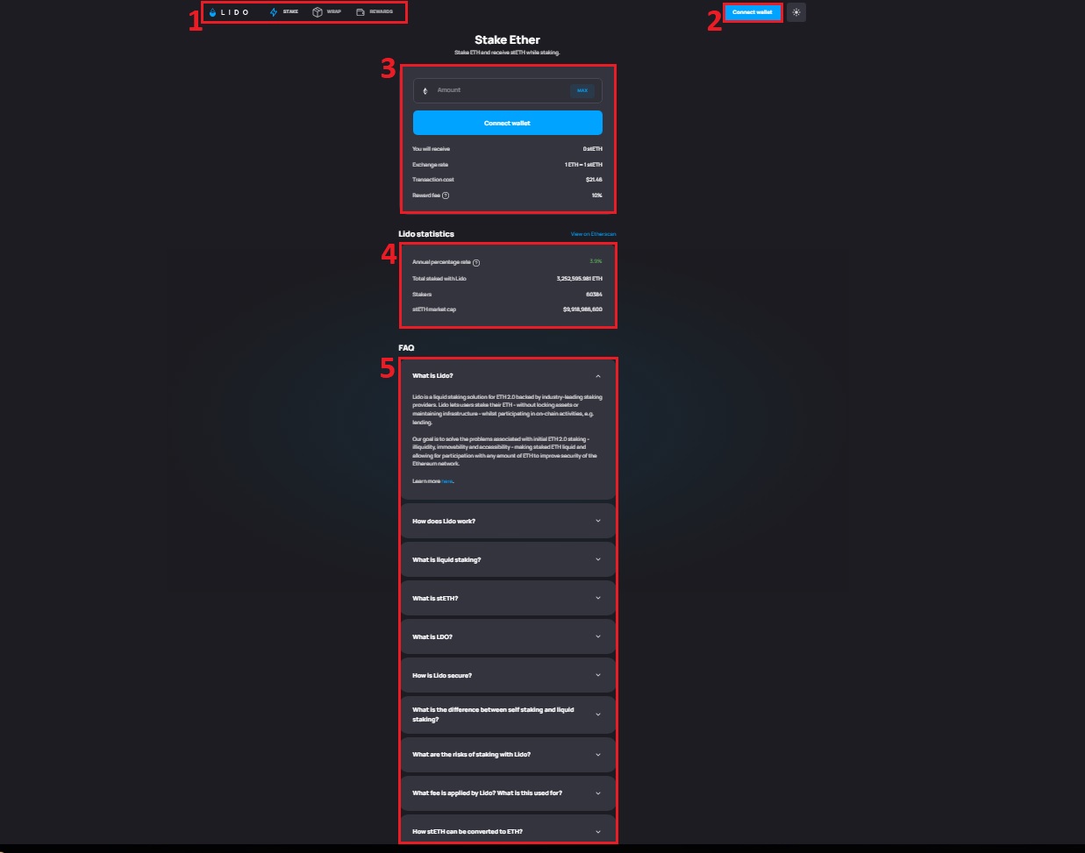Click the "60384" stakers count
The image size is (1085, 853).
594,295
